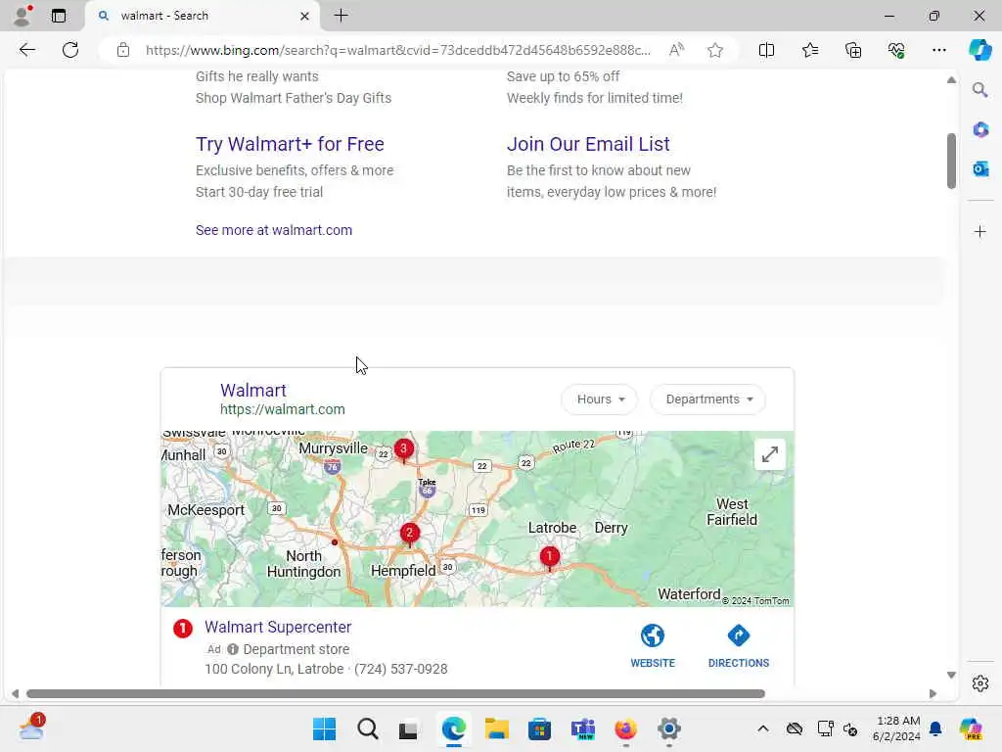Open a new tab
This screenshot has height=752, width=1002.
(342, 16)
